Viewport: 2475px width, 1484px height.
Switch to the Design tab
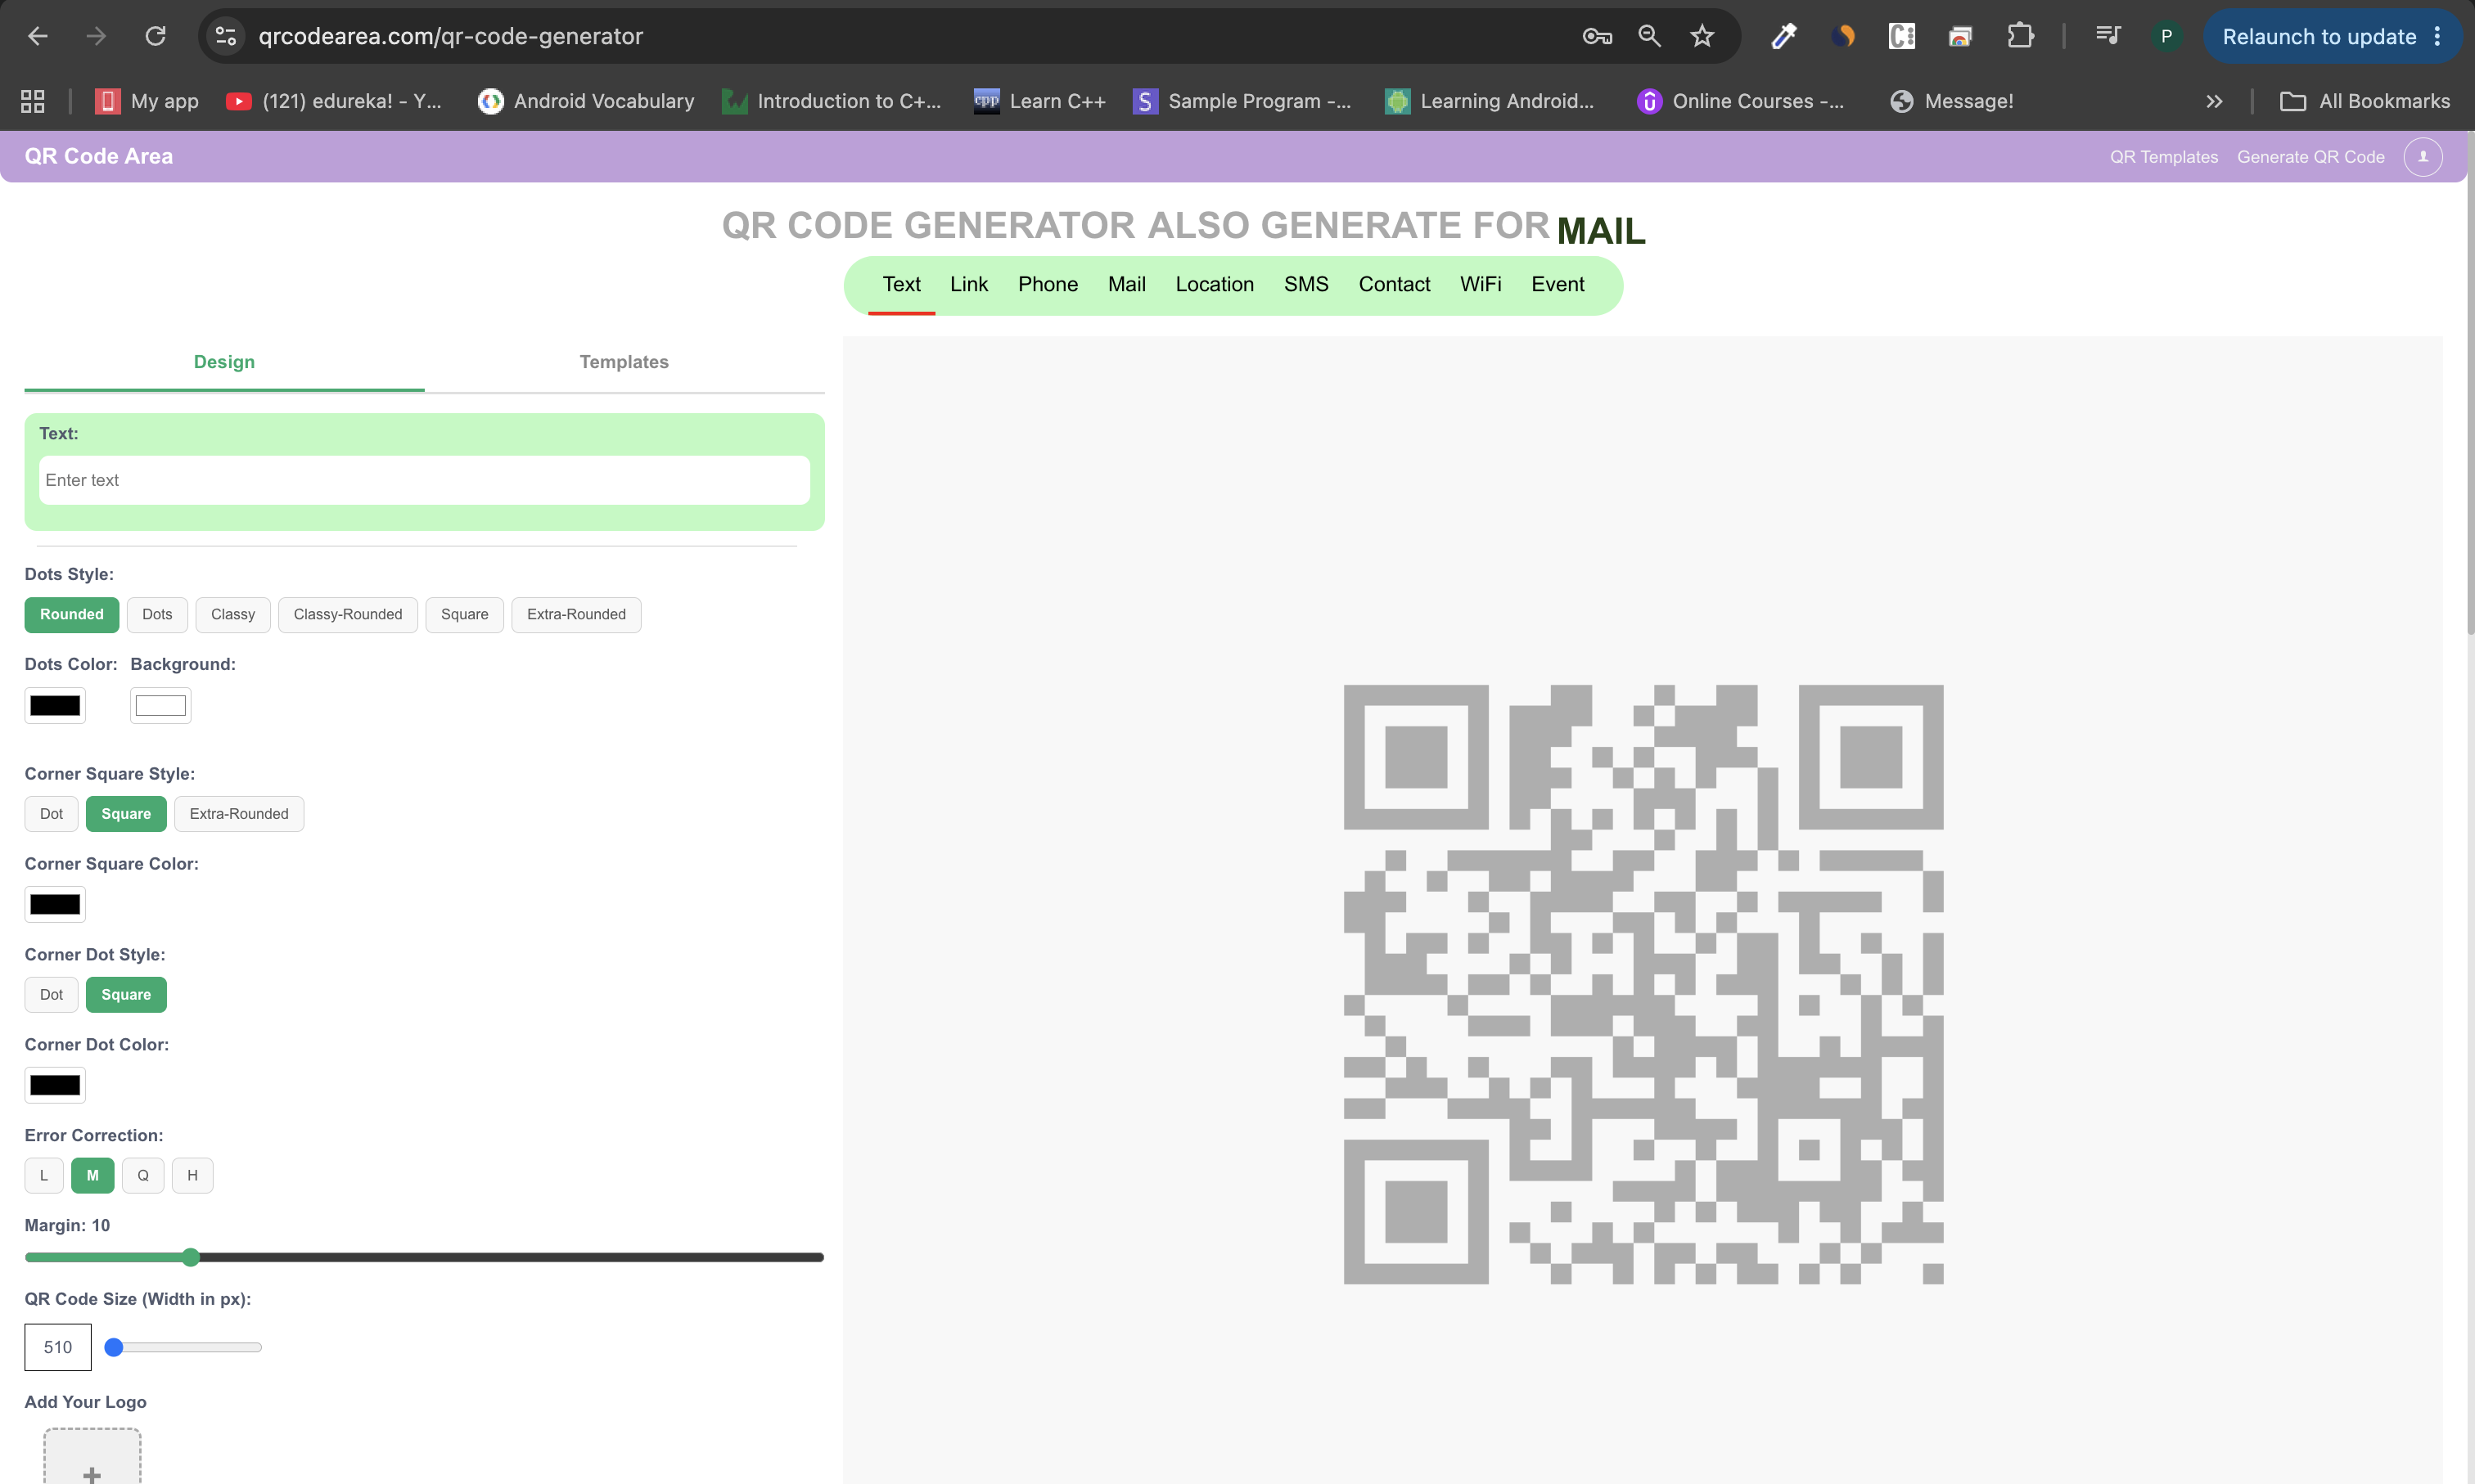pos(224,362)
